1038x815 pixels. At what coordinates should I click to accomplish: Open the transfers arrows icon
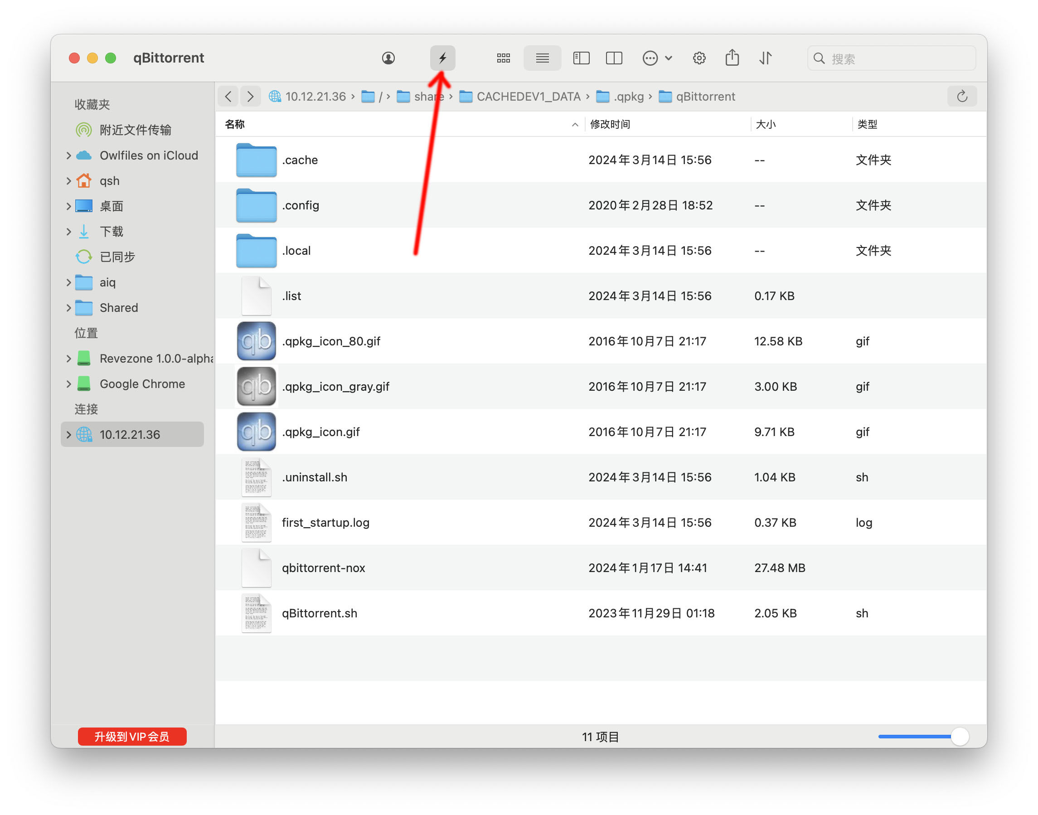click(x=766, y=58)
